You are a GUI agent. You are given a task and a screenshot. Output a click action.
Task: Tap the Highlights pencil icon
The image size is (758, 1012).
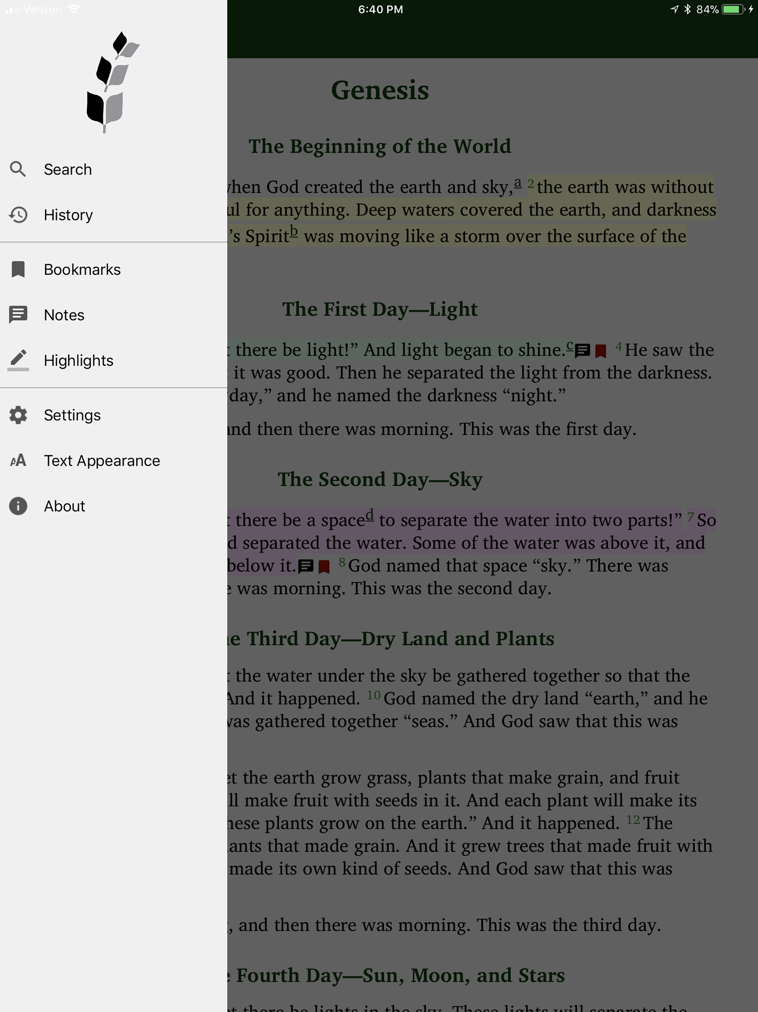tap(18, 360)
